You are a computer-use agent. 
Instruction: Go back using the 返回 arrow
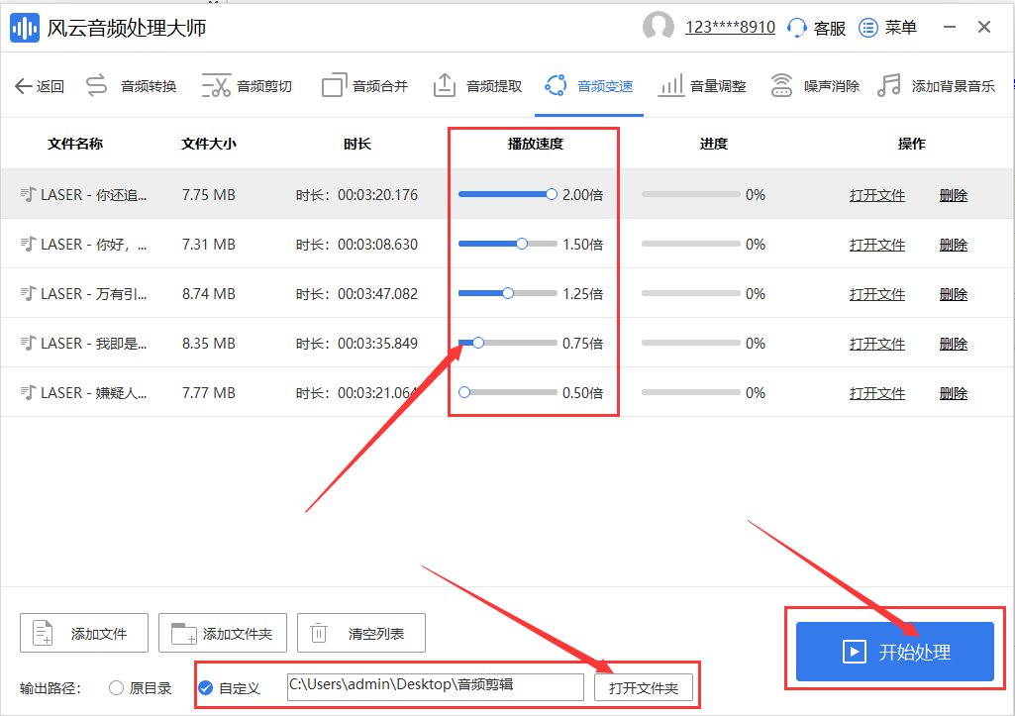(24, 86)
